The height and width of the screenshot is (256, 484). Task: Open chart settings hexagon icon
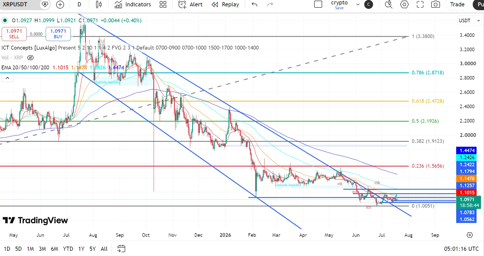point(404,4)
